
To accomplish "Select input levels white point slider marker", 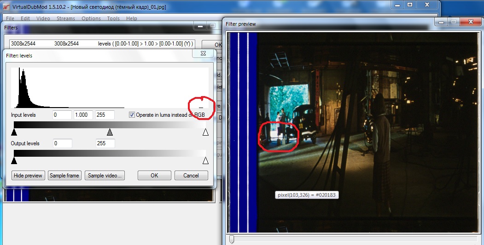I will tap(205, 132).
